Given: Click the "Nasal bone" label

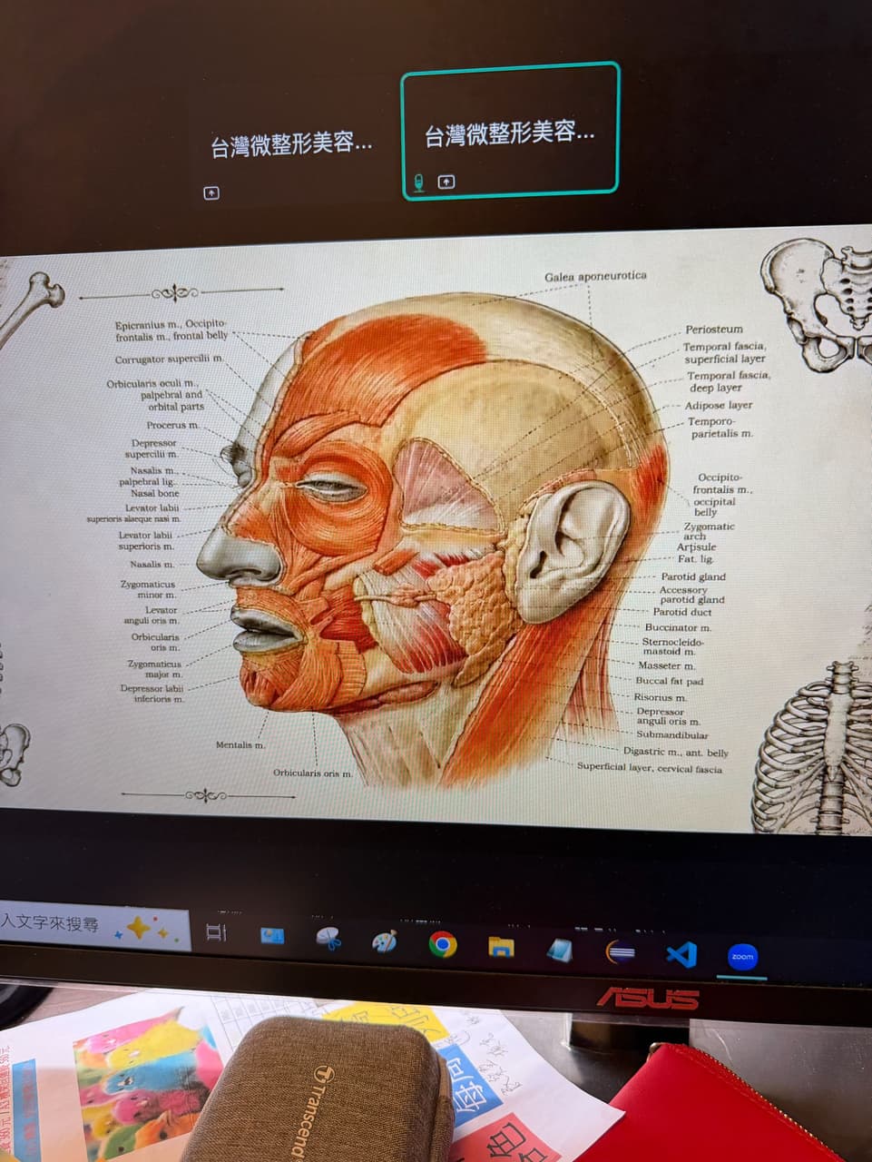Looking at the screenshot, I should pyautogui.click(x=155, y=493).
